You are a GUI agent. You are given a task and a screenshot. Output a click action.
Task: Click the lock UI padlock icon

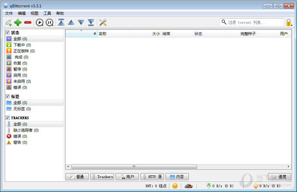[x=288, y=22]
